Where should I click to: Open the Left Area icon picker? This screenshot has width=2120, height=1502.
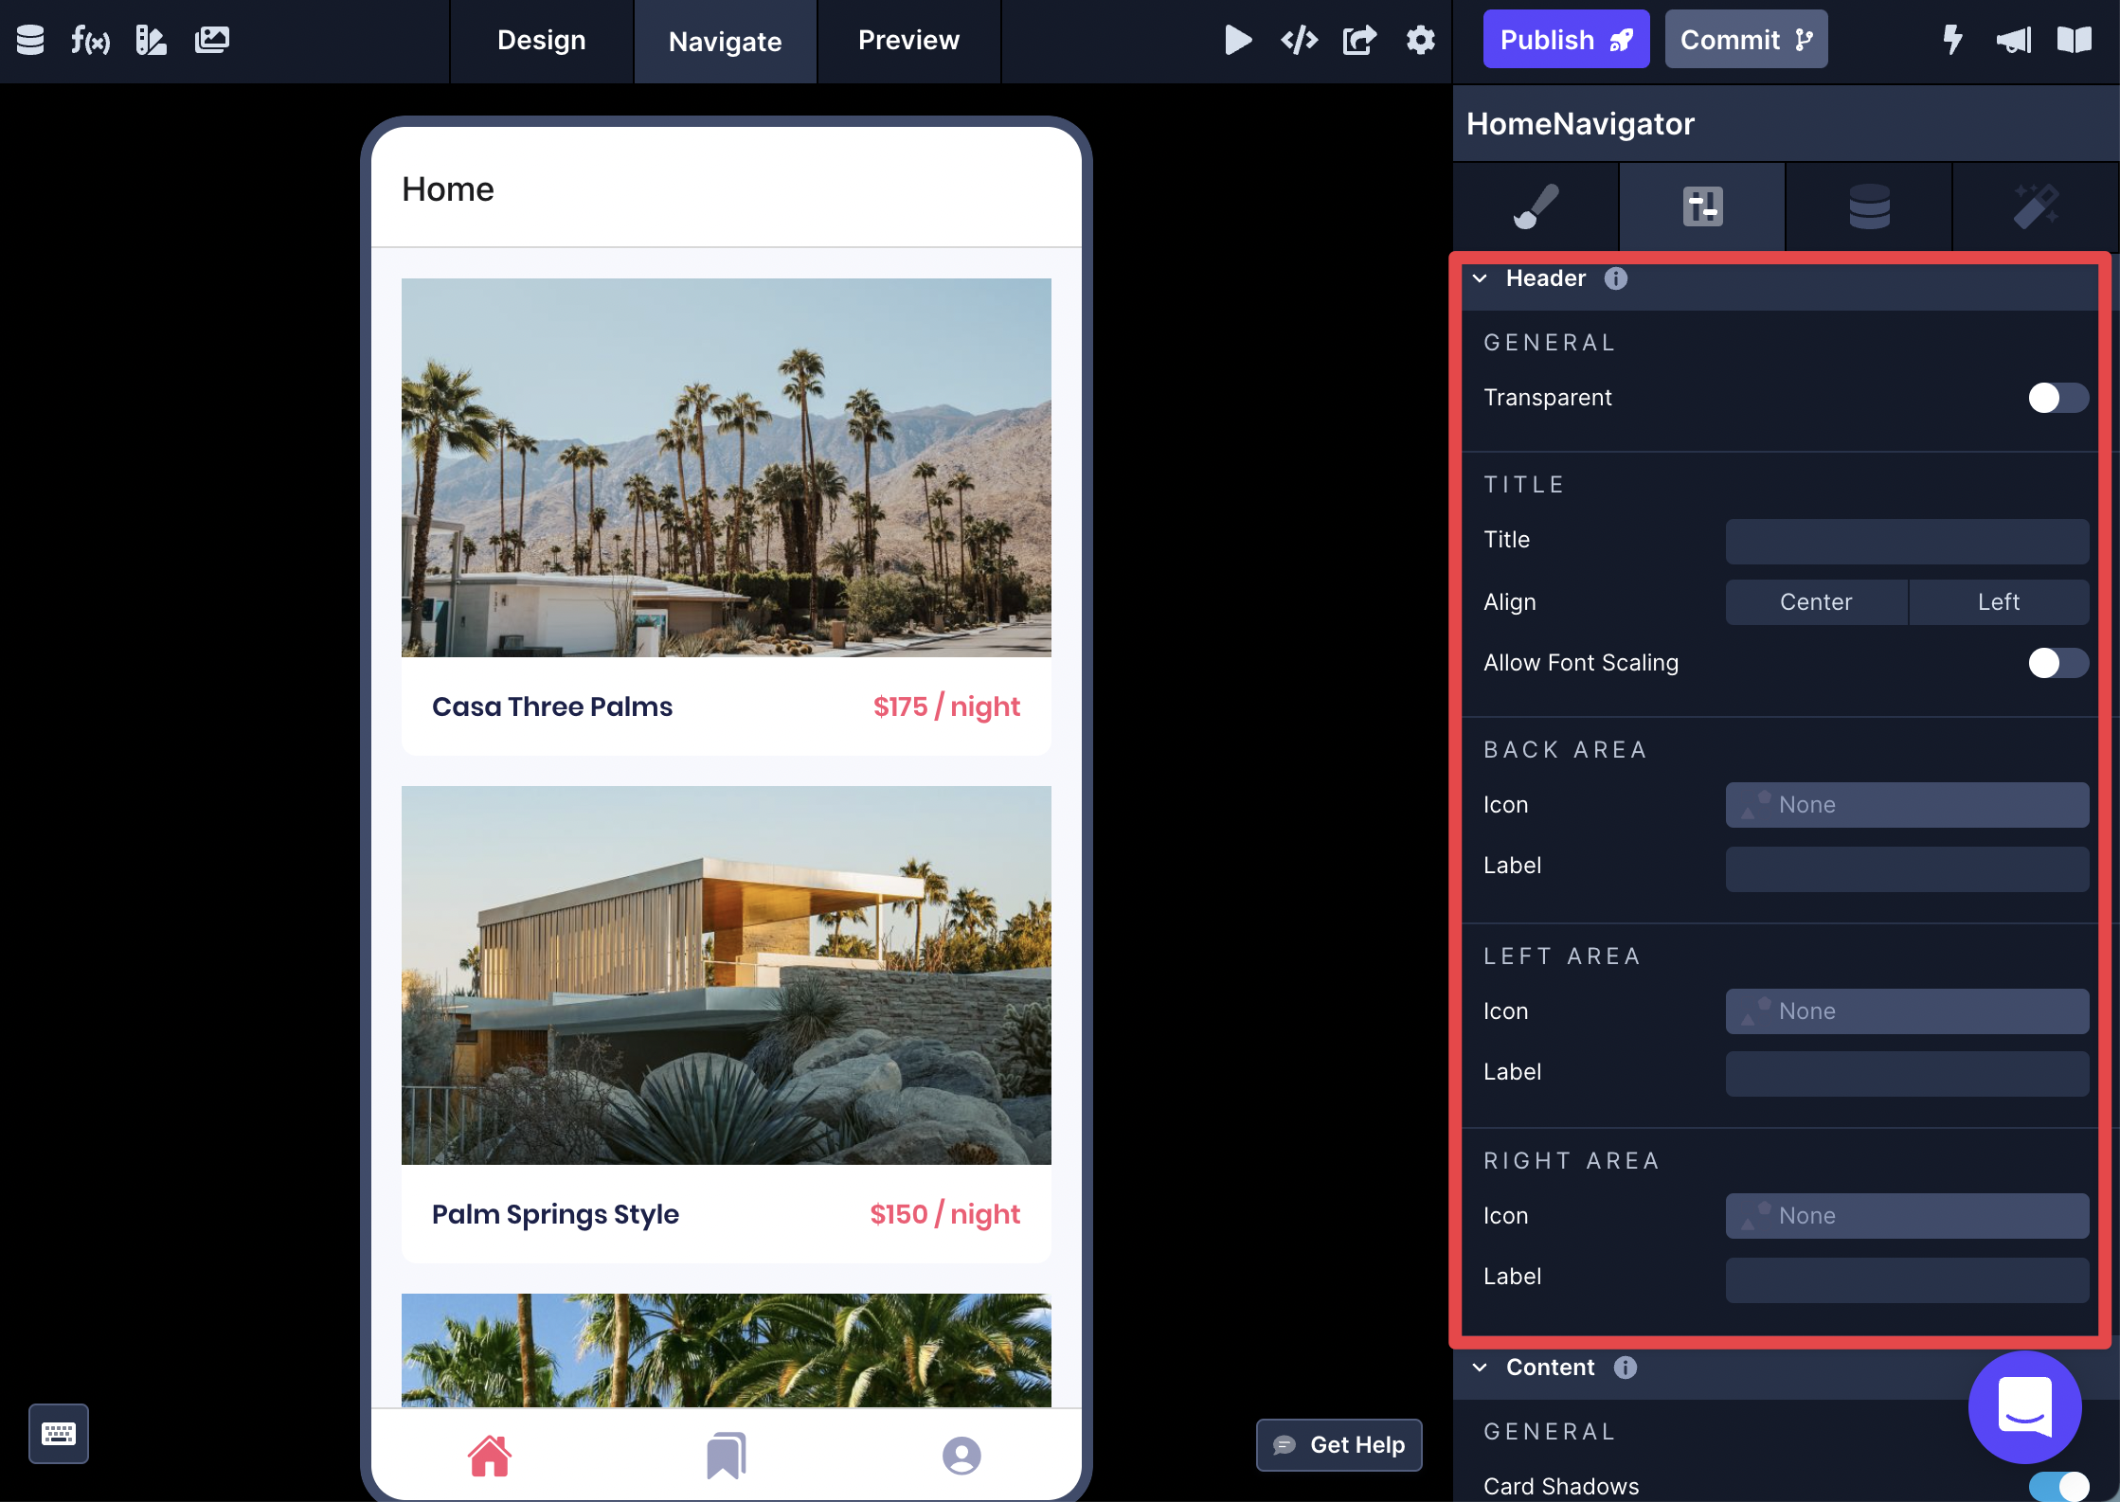pyautogui.click(x=1907, y=1011)
